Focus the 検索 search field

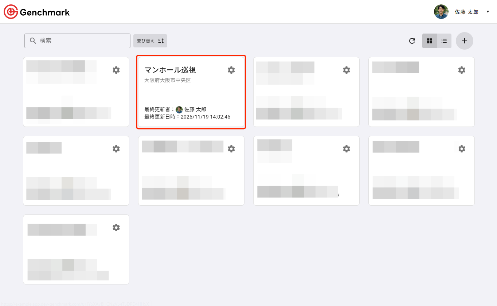[83, 41]
